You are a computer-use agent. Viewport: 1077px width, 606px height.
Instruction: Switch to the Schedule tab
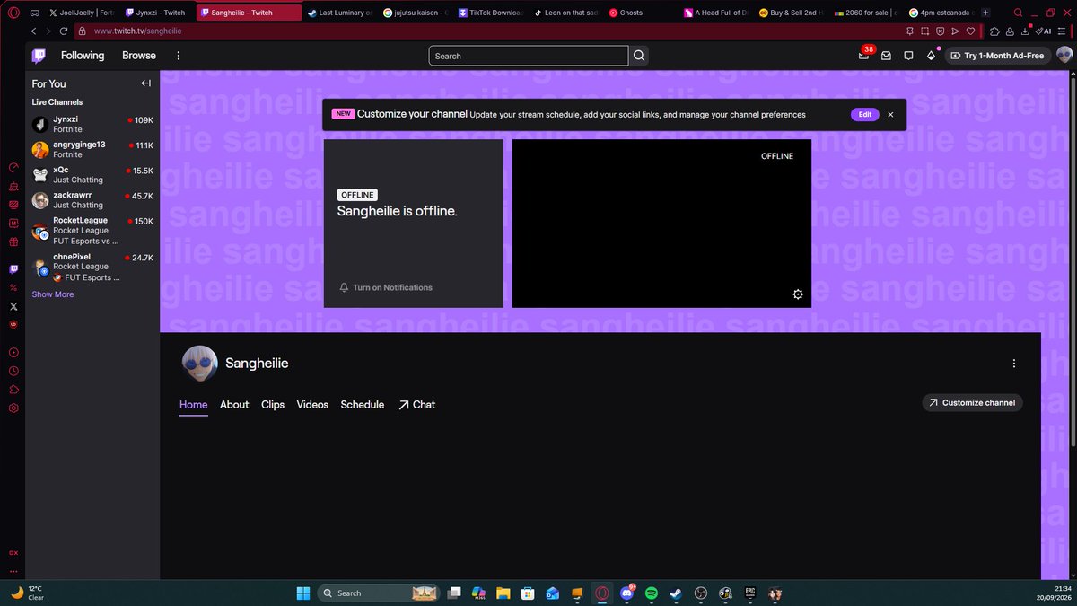(363, 405)
